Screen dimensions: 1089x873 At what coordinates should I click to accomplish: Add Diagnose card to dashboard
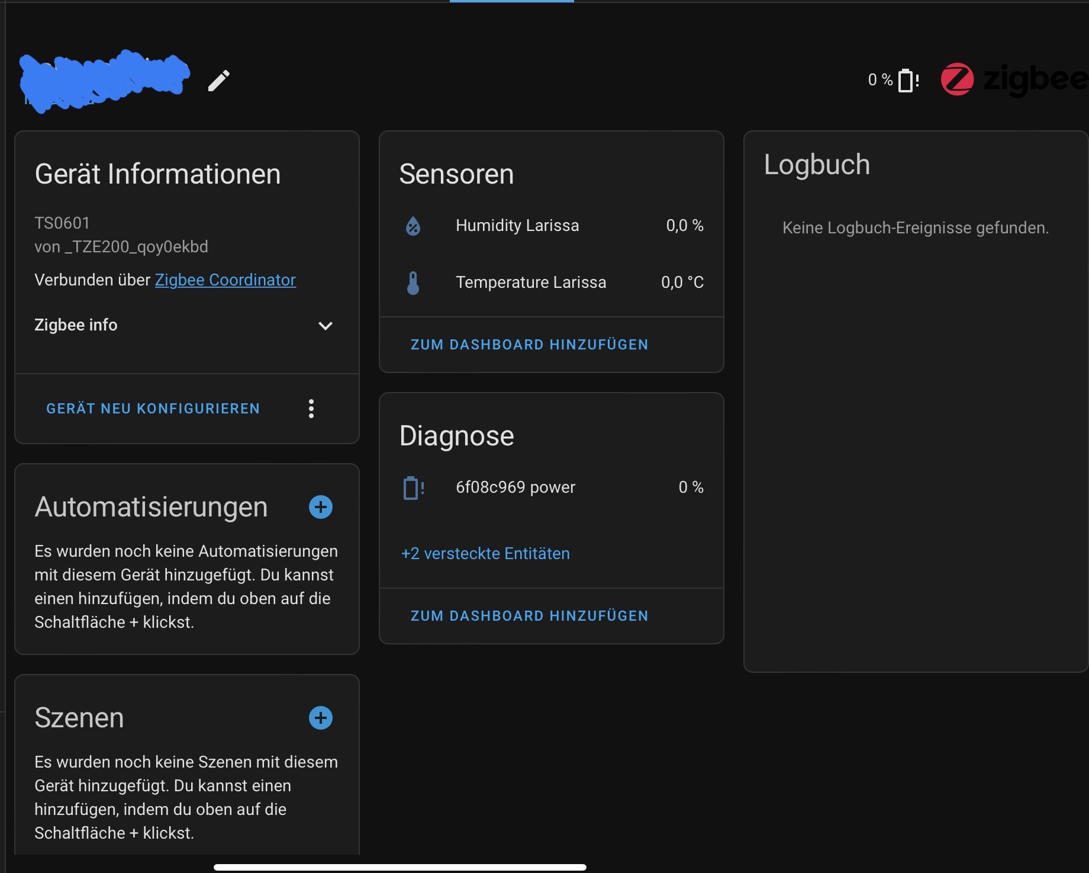pyautogui.click(x=530, y=616)
